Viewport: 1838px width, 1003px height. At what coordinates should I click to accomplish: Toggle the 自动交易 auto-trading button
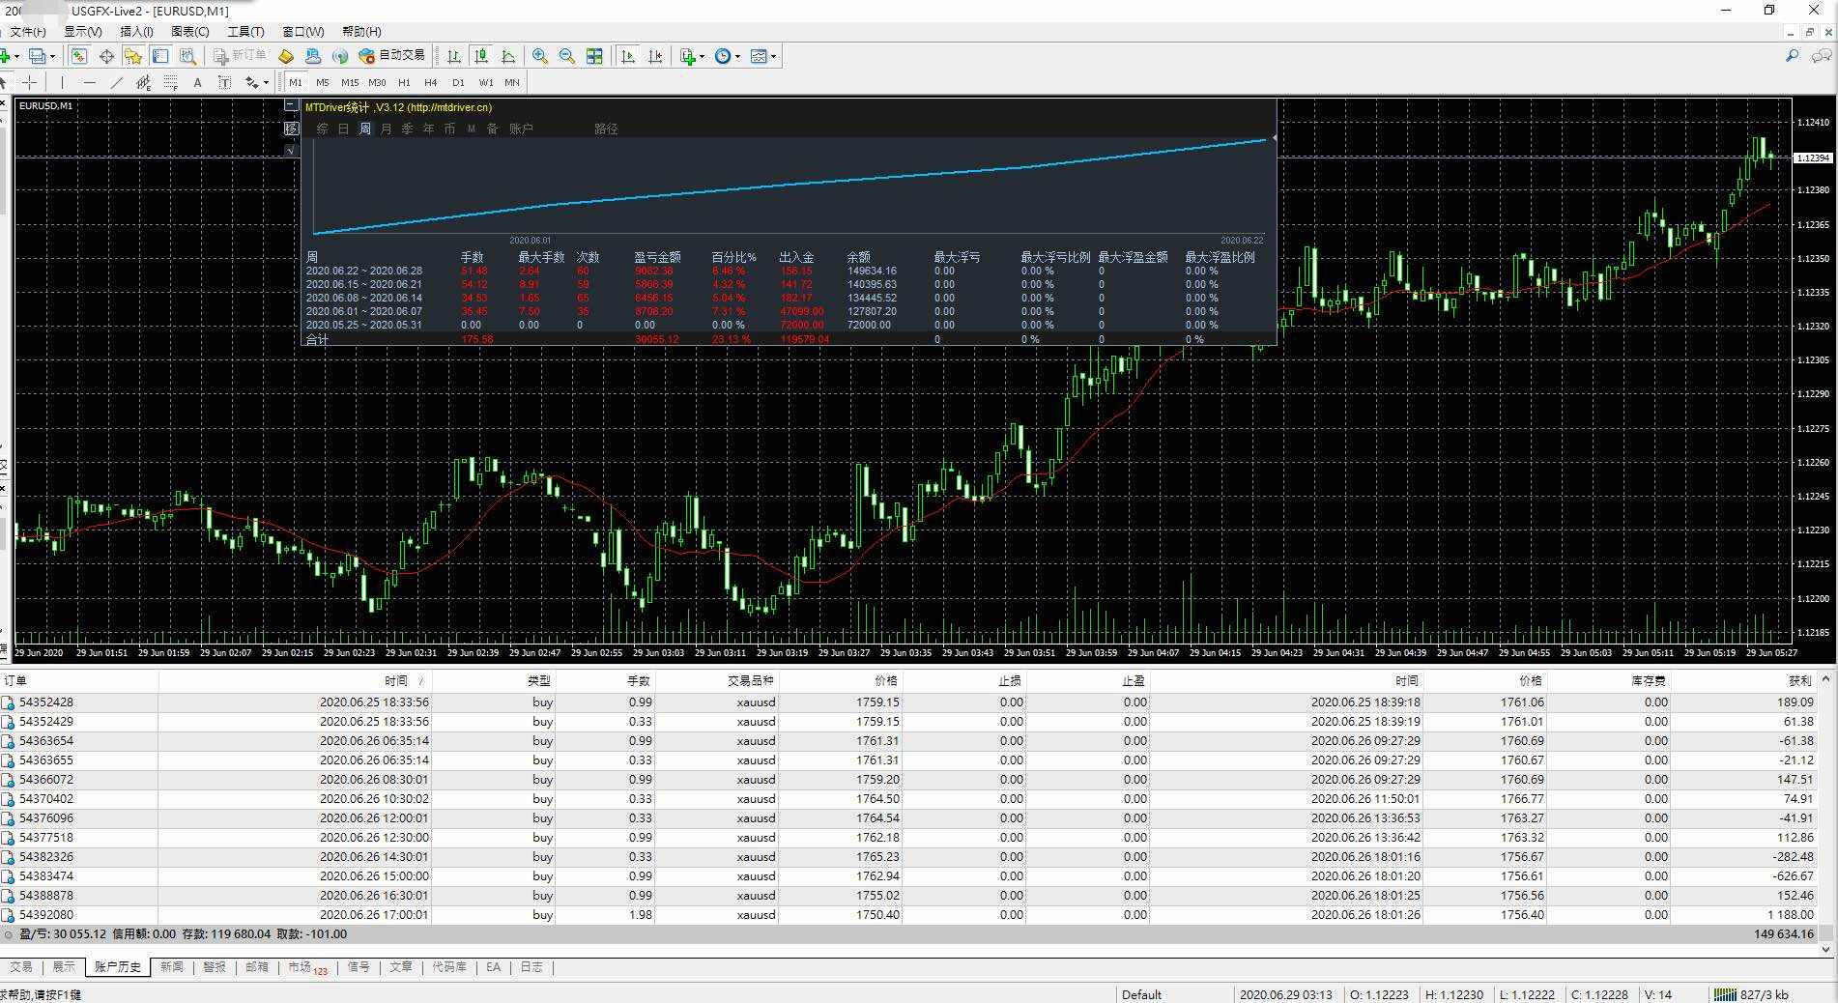coord(391,56)
